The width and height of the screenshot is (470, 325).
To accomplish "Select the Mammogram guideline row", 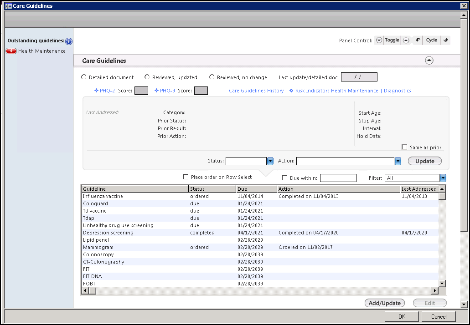I will [260, 247].
